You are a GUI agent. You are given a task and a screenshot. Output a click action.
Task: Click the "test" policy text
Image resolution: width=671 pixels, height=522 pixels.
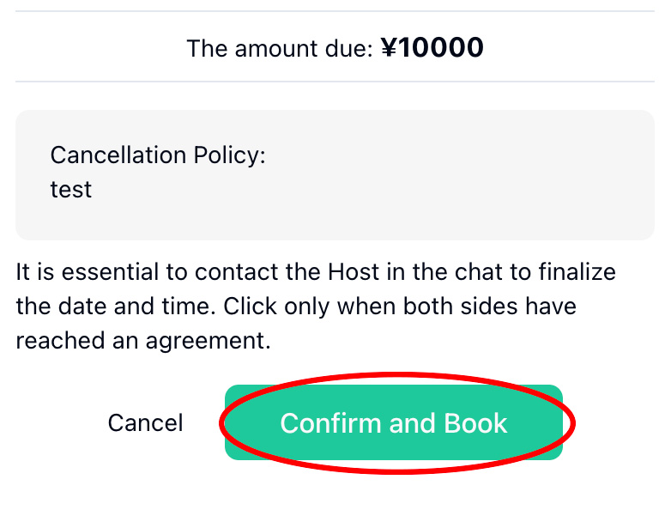click(x=70, y=189)
